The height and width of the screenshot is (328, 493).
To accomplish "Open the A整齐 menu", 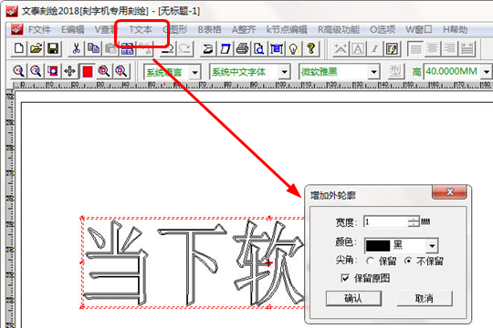I will [244, 30].
